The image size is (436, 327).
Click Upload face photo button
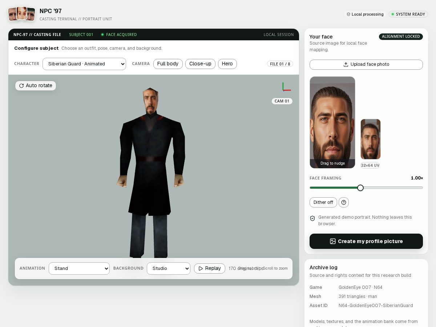tap(366, 65)
